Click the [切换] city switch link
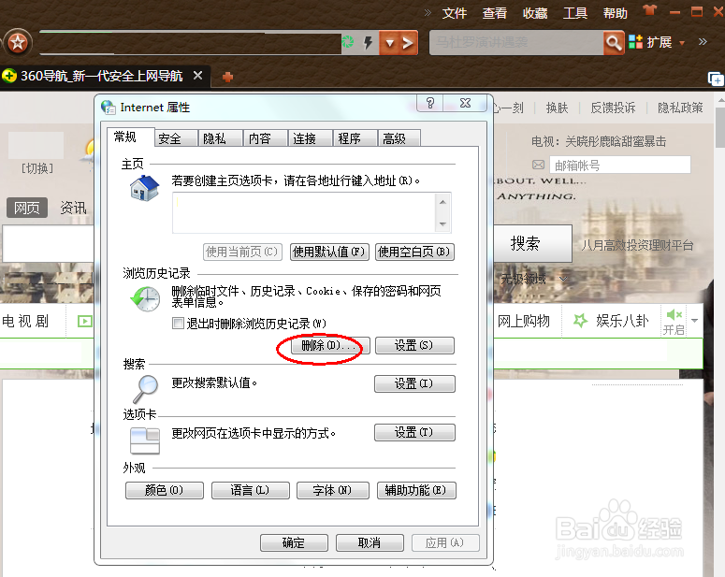725x577 pixels. pyautogui.click(x=37, y=168)
